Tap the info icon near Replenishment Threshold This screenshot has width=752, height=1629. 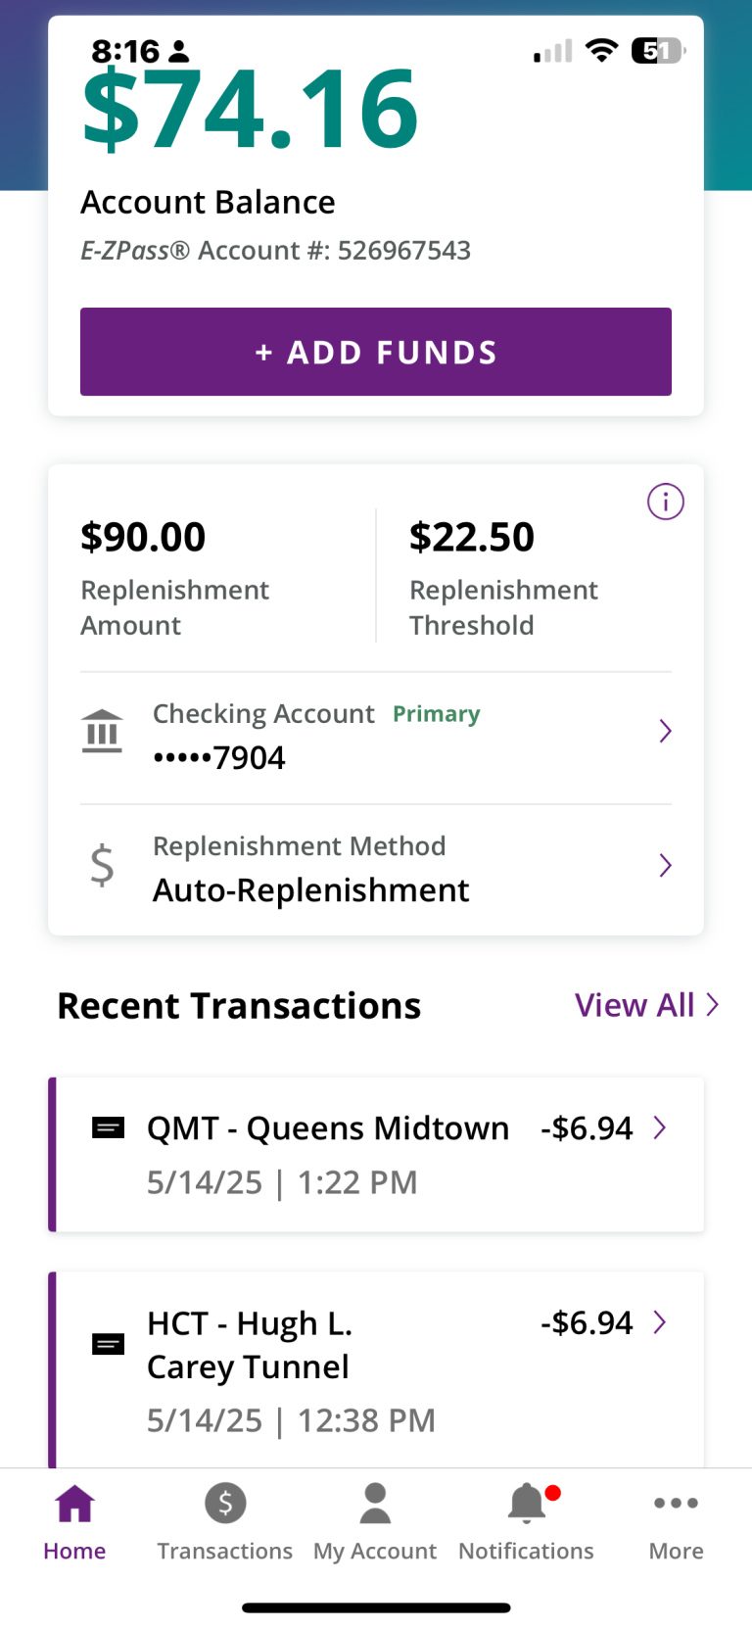(x=666, y=502)
